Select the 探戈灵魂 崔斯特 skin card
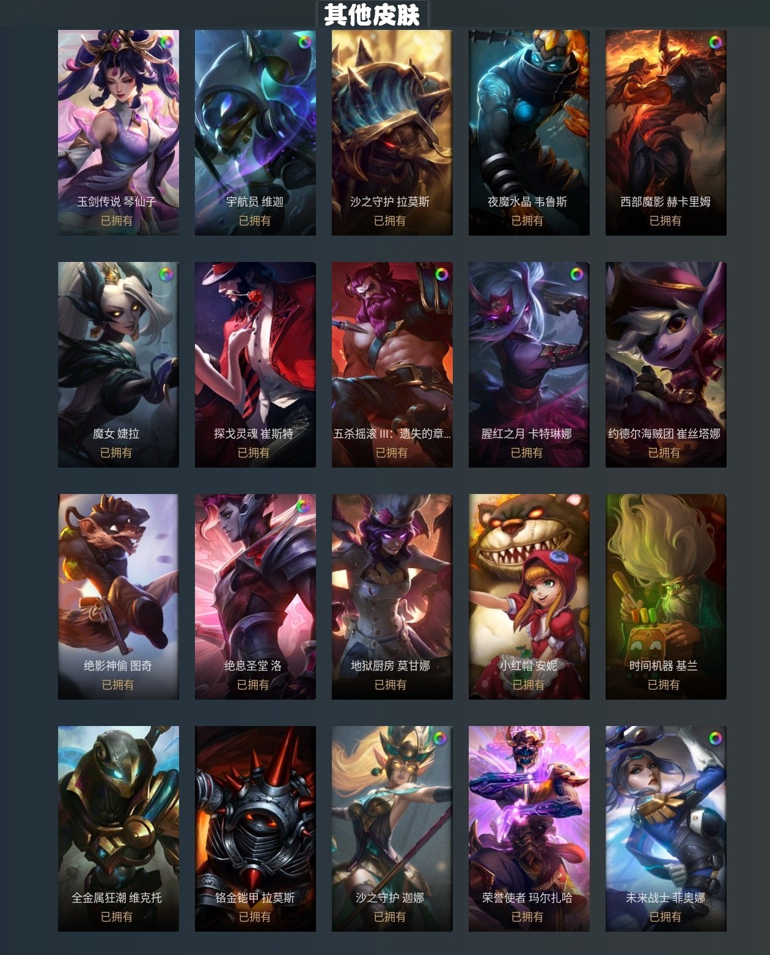 (x=255, y=365)
